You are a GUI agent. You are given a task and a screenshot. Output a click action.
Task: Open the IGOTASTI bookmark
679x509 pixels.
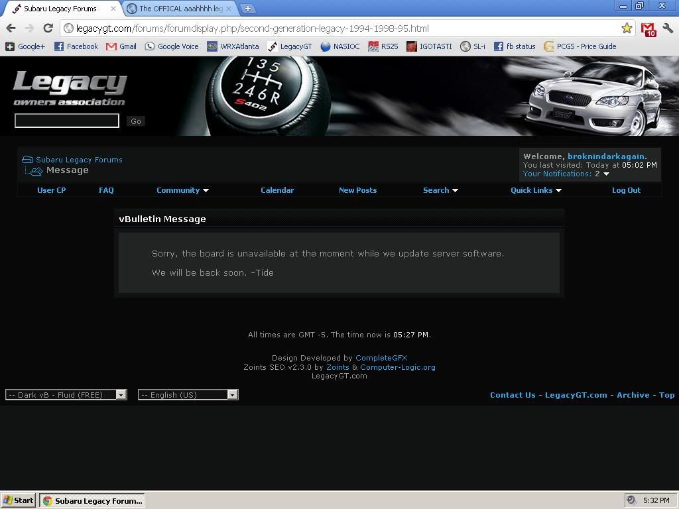(429, 46)
